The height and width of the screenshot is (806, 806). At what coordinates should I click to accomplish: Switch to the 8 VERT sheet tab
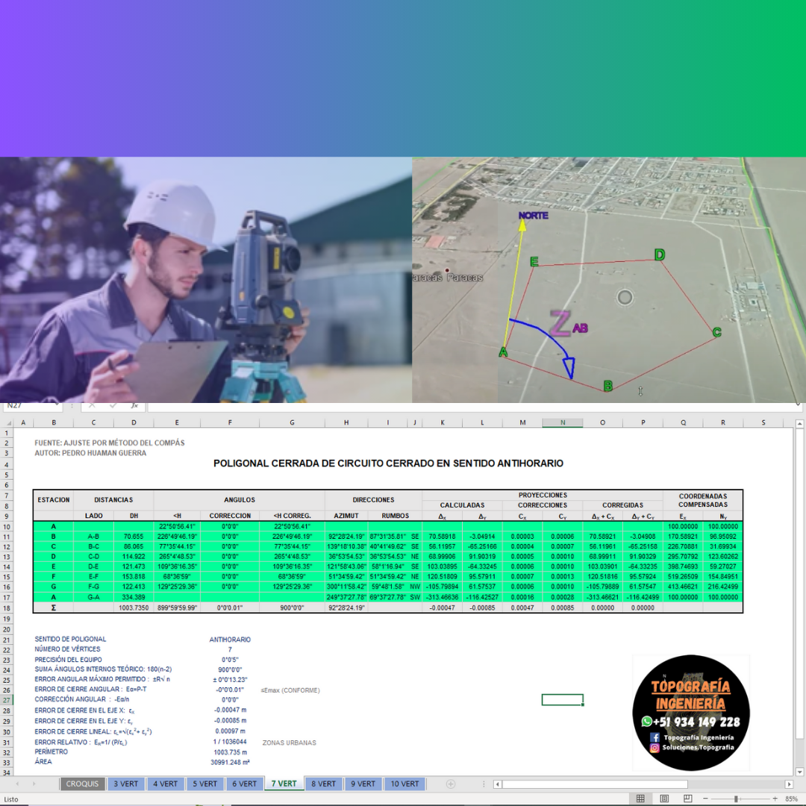click(323, 784)
